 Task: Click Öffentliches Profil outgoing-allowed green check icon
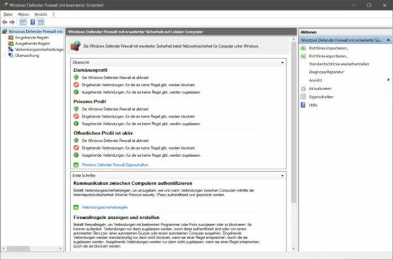[x=76, y=155]
